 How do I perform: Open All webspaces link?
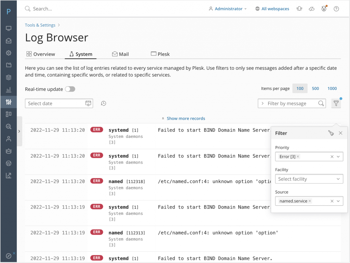(x=272, y=9)
